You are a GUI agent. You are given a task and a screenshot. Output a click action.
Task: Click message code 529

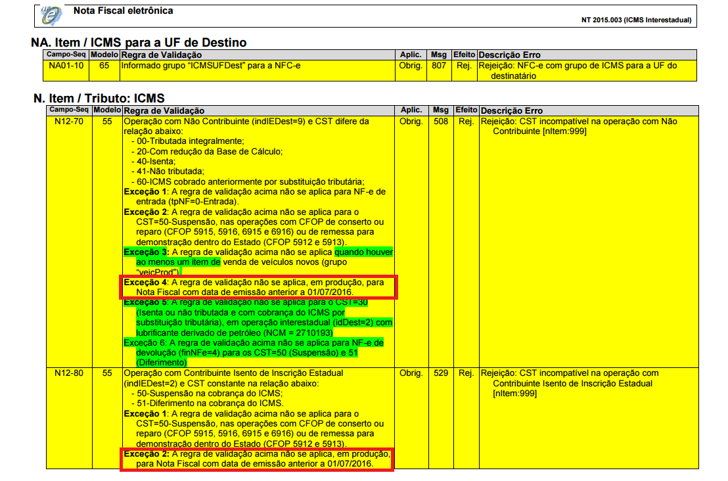(x=441, y=373)
